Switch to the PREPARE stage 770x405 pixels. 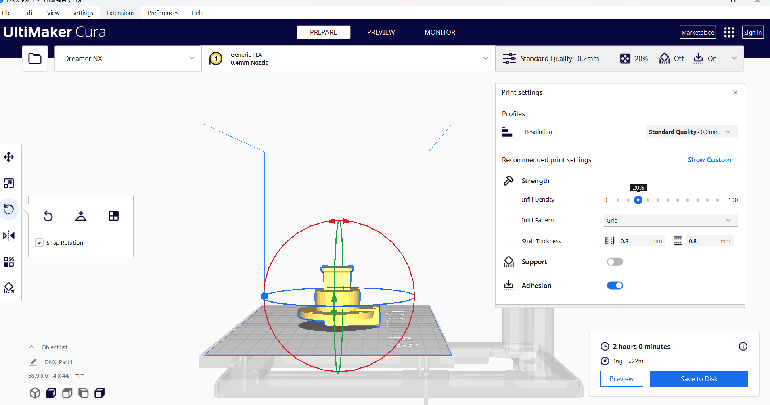pyautogui.click(x=324, y=32)
